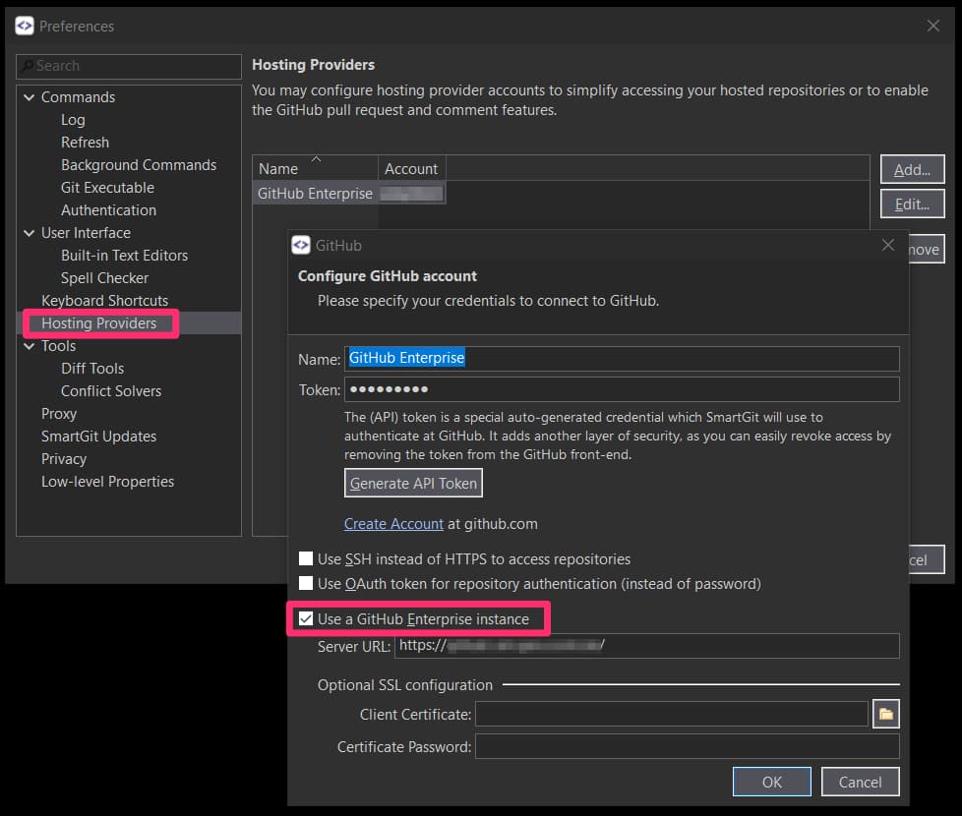Close the Preferences window

932,26
